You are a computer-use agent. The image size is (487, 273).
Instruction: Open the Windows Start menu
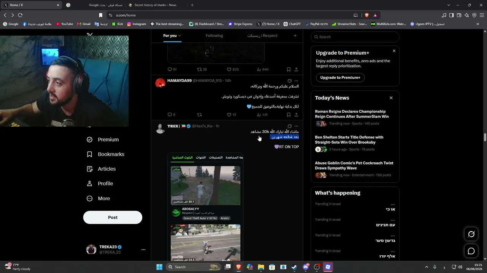159,267
